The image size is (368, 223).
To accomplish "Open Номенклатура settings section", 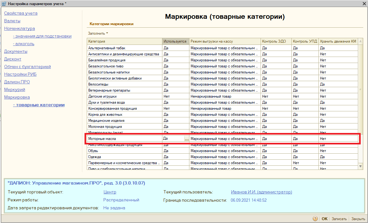I will click(19, 29).
